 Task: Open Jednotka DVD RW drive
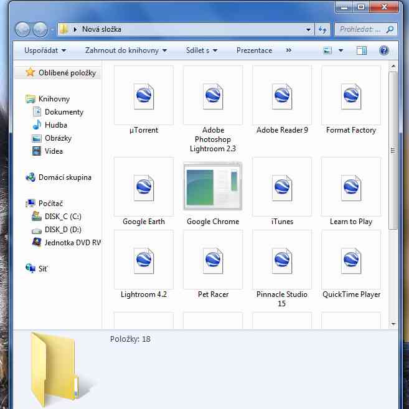coord(66,243)
